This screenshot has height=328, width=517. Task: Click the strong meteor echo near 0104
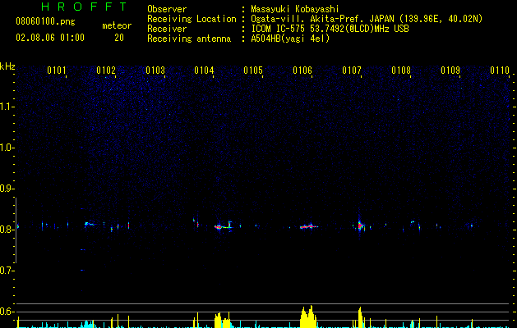[224, 226]
